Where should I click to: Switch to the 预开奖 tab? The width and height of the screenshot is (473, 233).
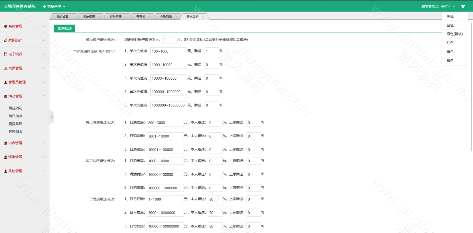tap(141, 17)
